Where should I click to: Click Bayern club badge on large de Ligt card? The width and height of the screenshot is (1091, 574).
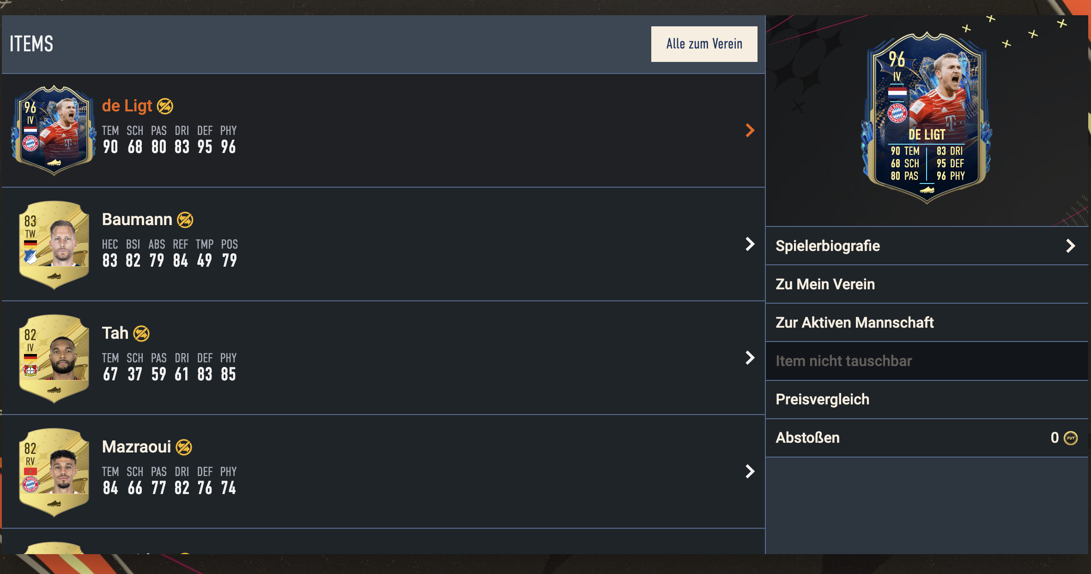(897, 113)
